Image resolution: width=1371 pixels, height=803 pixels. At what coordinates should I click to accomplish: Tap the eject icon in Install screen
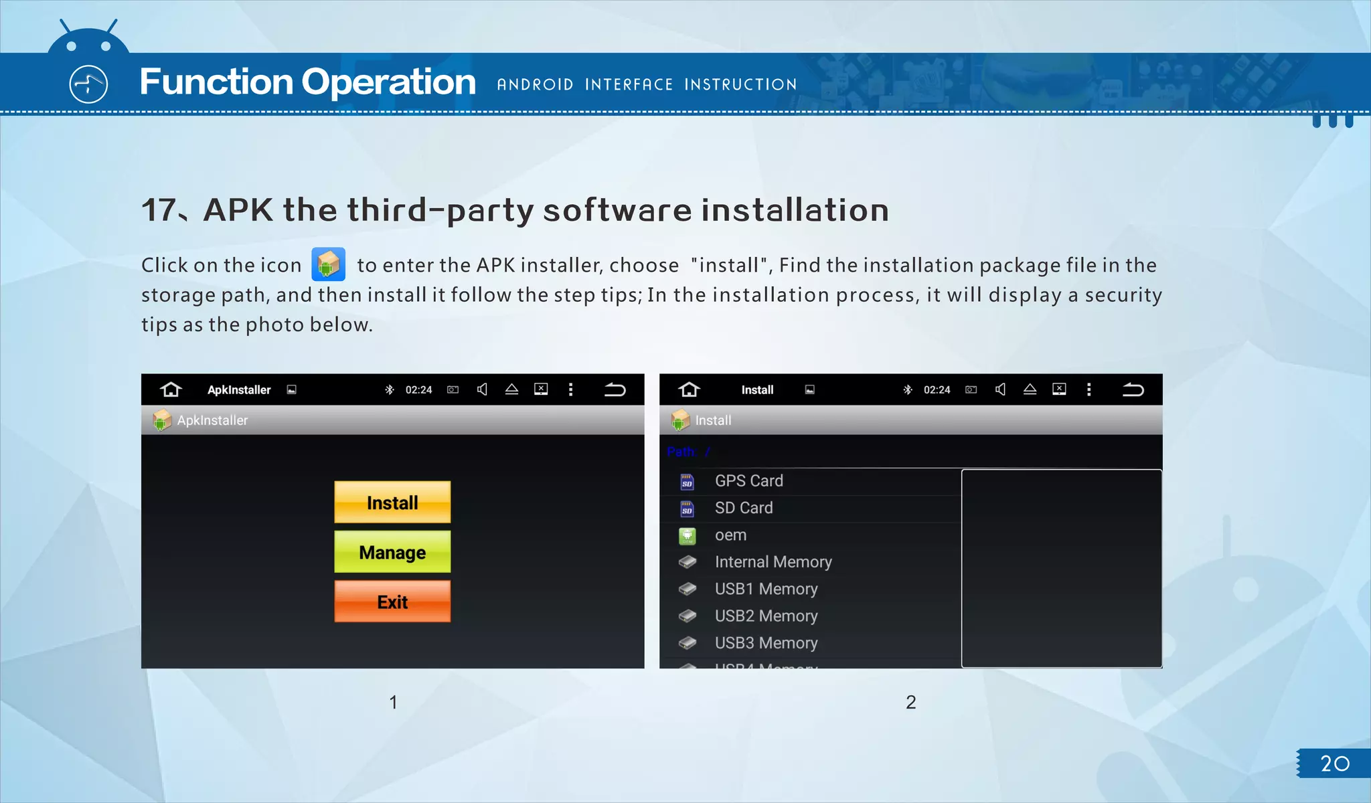[1030, 389]
